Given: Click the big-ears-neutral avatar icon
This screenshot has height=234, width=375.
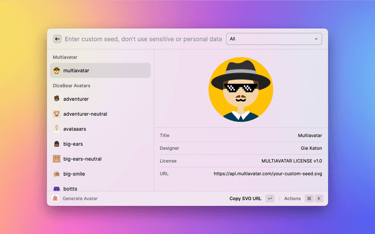Looking at the screenshot, I should 56,159.
